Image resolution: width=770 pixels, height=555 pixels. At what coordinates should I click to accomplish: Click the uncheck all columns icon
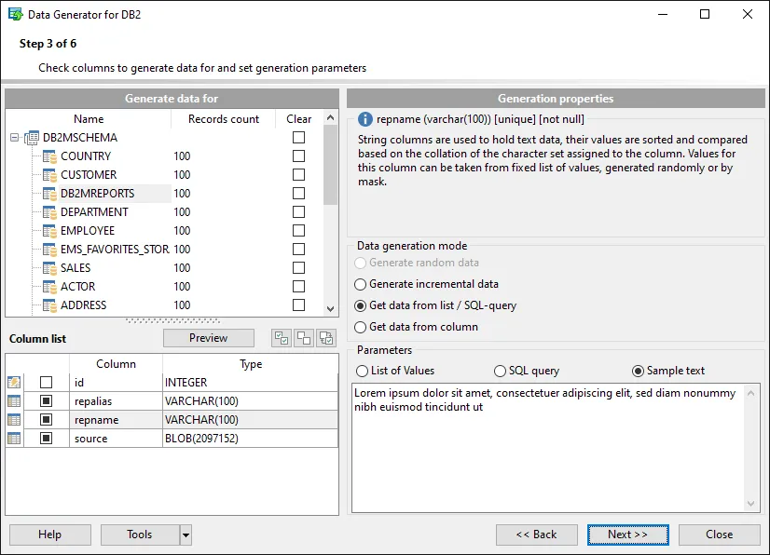click(304, 338)
